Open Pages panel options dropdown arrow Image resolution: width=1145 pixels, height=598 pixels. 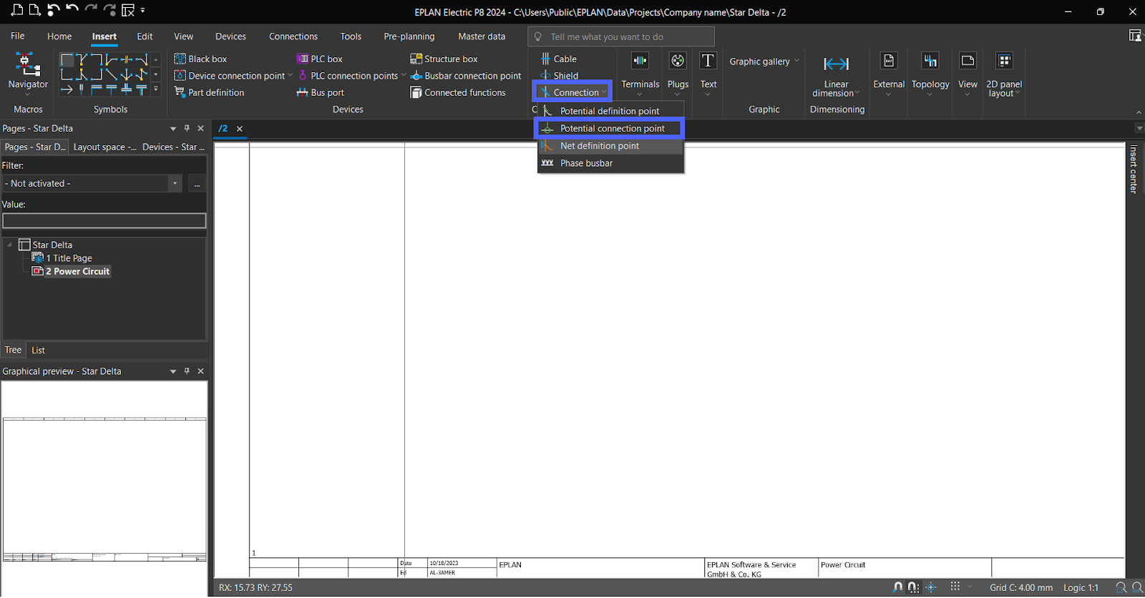172,129
